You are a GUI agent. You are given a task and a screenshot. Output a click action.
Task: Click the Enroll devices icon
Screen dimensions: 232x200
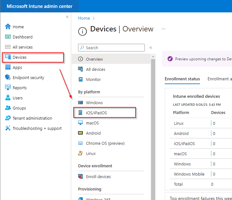point(81,177)
